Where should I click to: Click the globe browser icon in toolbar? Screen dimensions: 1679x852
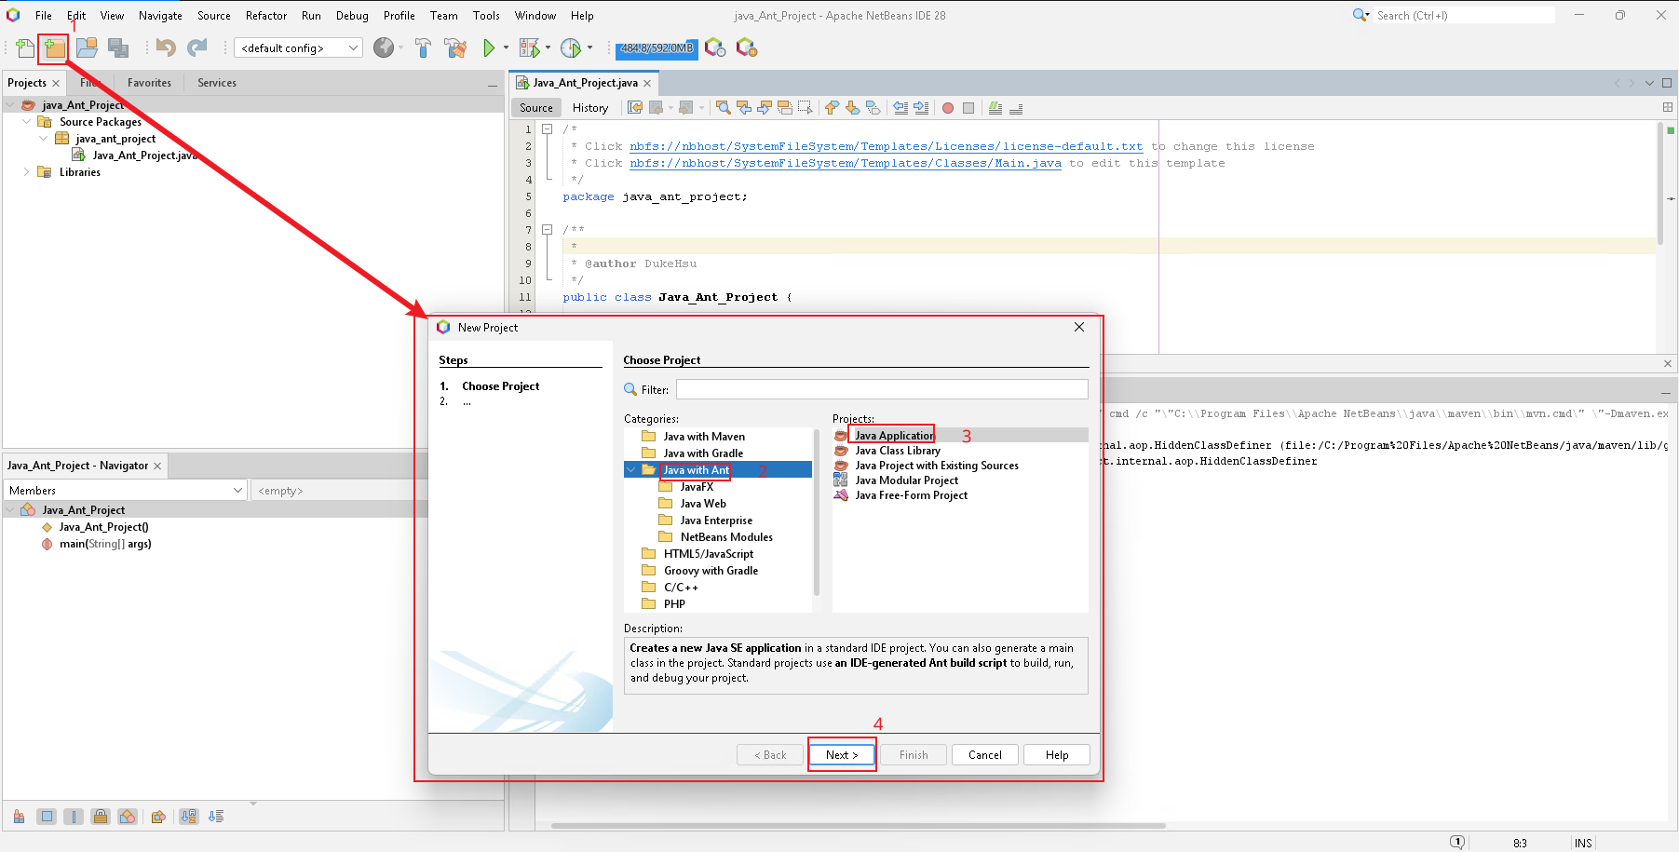[384, 47]
